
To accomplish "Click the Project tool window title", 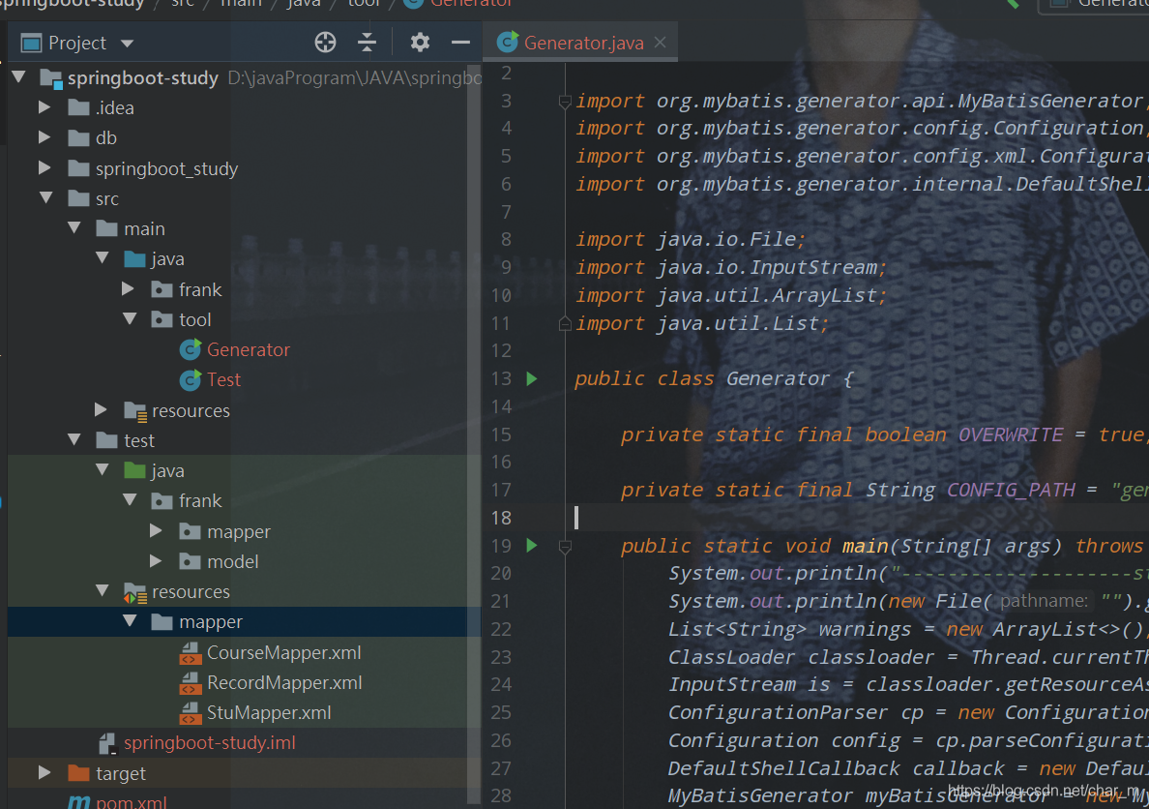I will click(x=77, y=44).
